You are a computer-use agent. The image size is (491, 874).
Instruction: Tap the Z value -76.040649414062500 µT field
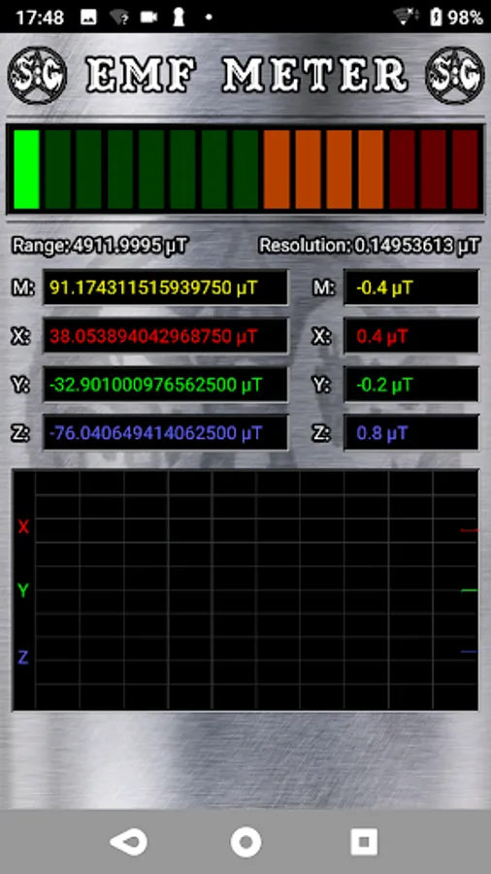[165, 432]
